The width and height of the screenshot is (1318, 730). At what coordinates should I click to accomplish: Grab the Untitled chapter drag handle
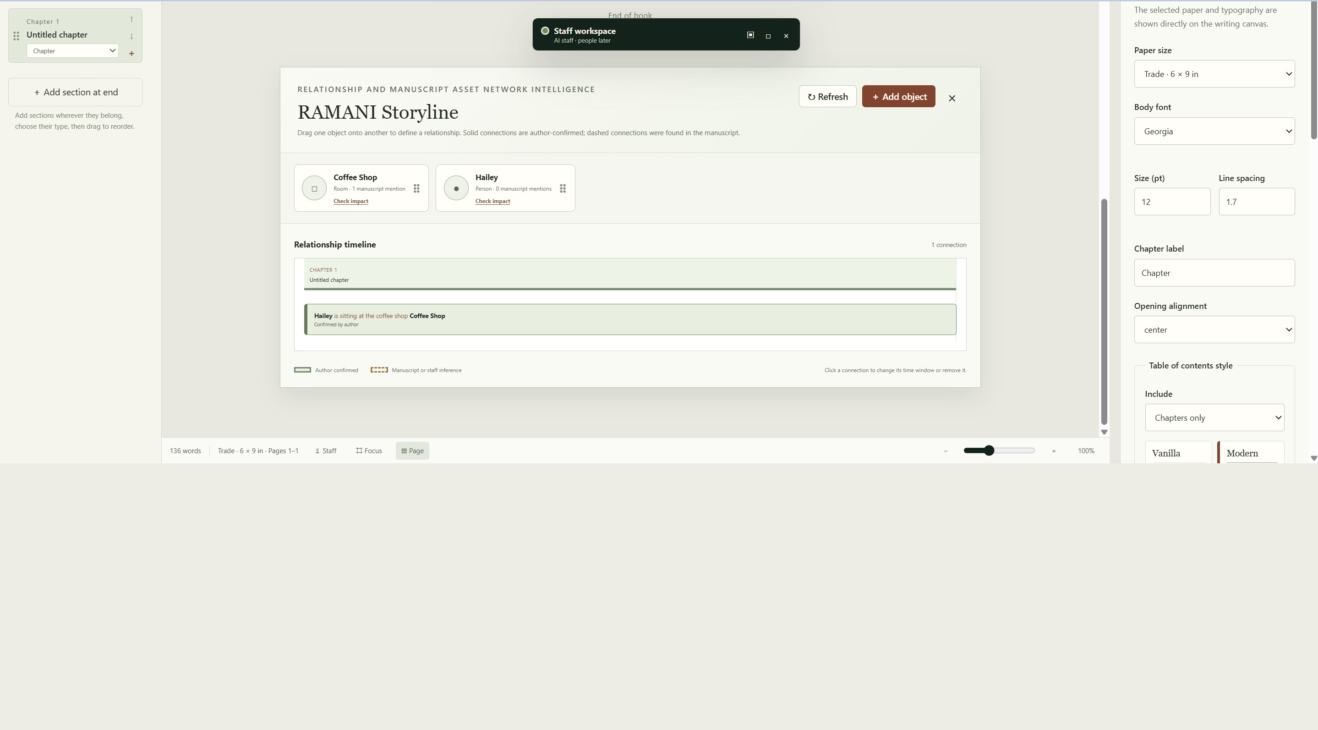tap(16, 36)
